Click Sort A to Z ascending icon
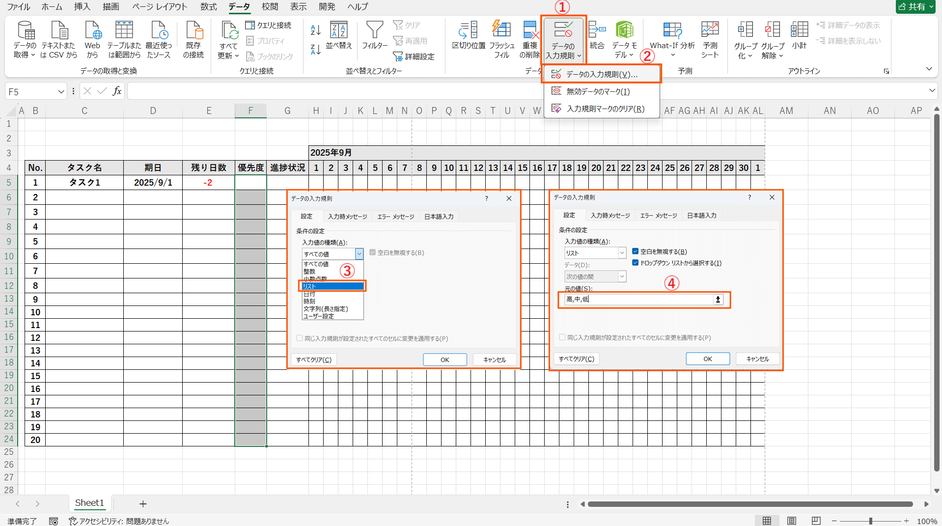 pos(315,30)
